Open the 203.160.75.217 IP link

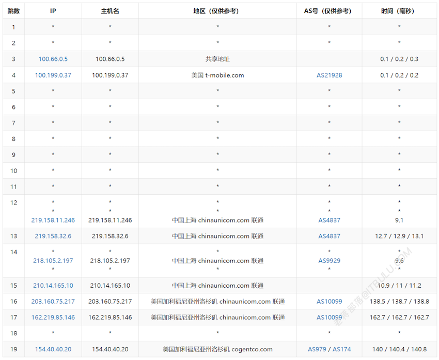[x=53, y=302]
